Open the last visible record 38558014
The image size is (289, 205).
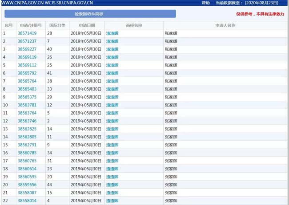(x=27, y=201)
